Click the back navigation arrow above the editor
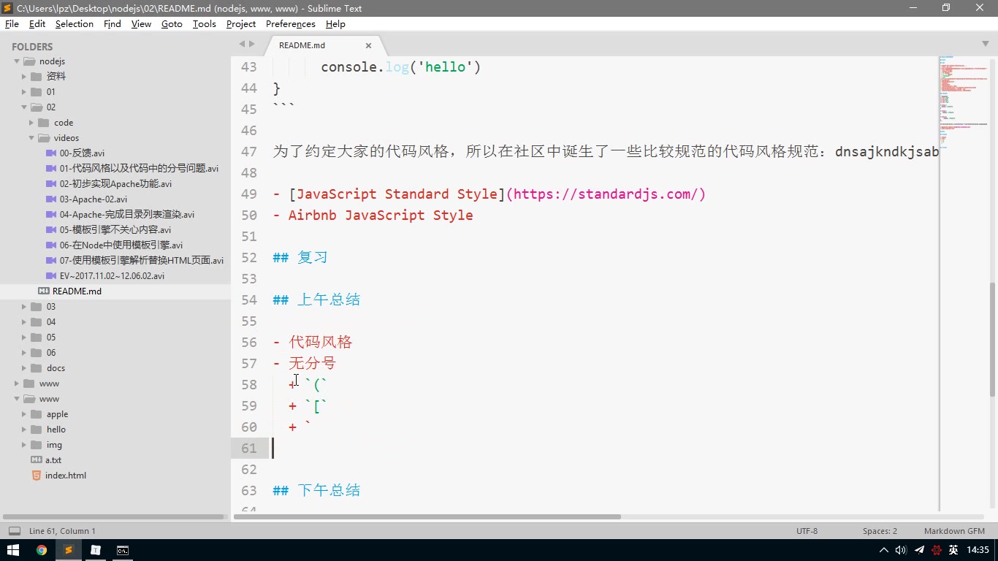 pyautogui.click(x=241, y=44)
